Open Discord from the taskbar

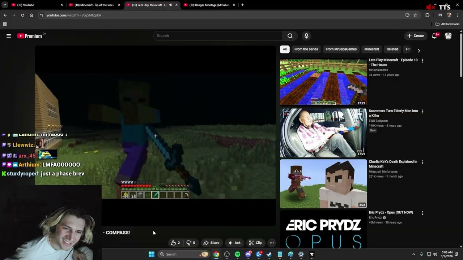click(248, 254)
